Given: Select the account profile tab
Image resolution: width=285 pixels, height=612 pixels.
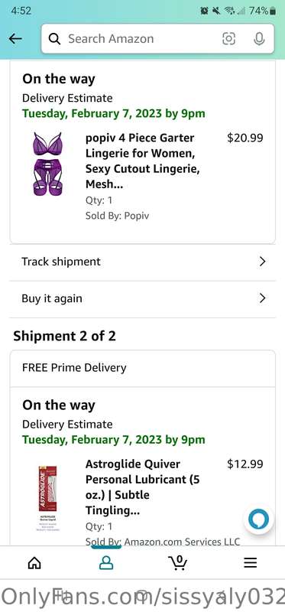Looking at the screenshot, I should coord(106,562).
